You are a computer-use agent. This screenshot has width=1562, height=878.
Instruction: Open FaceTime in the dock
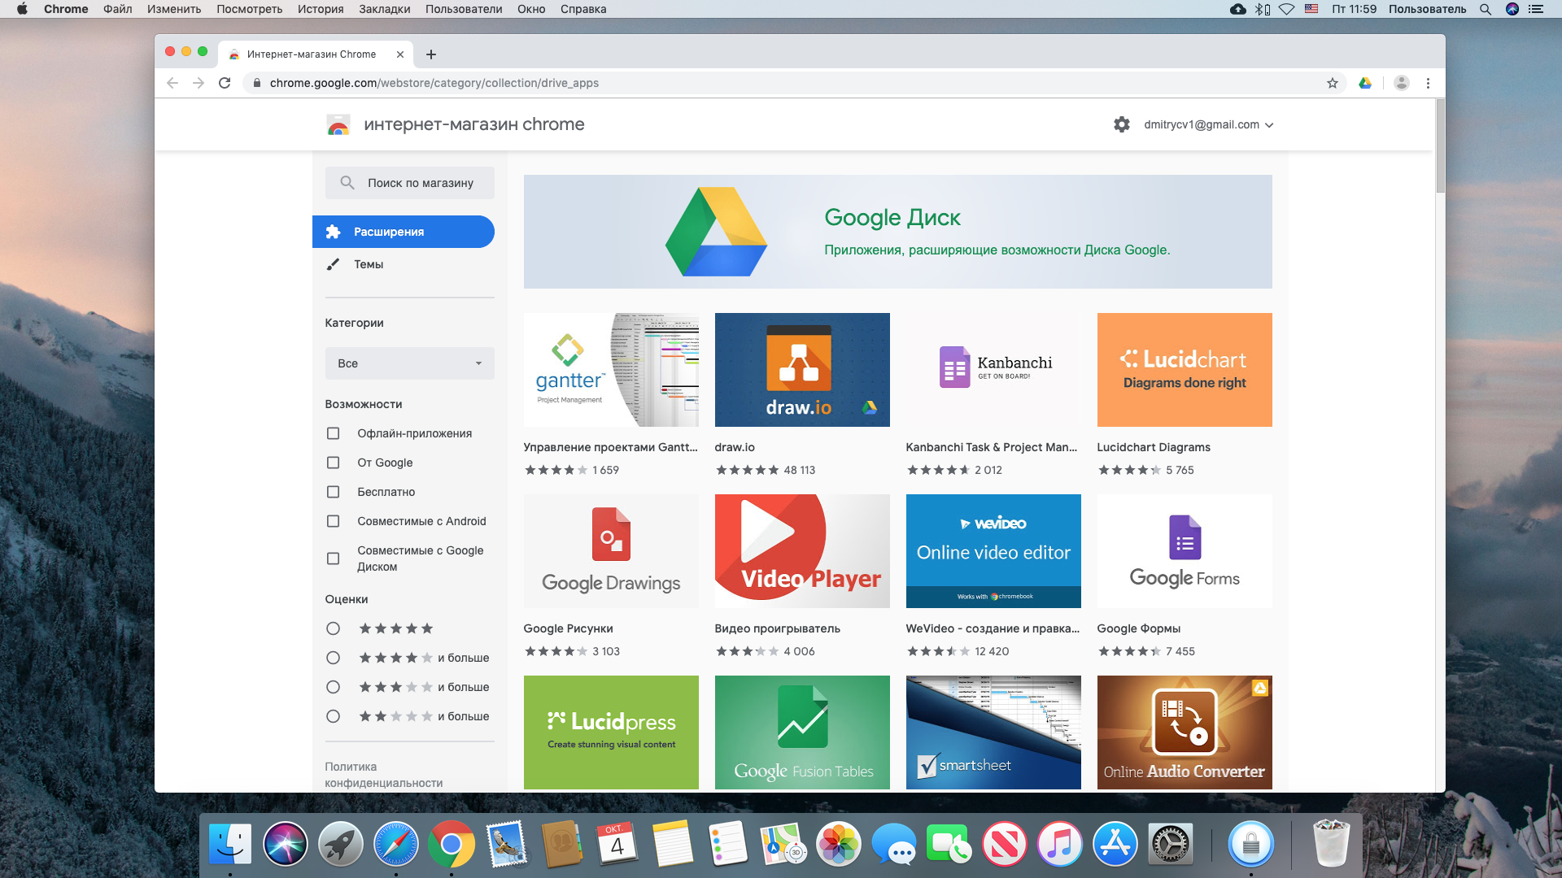point(949,844)
